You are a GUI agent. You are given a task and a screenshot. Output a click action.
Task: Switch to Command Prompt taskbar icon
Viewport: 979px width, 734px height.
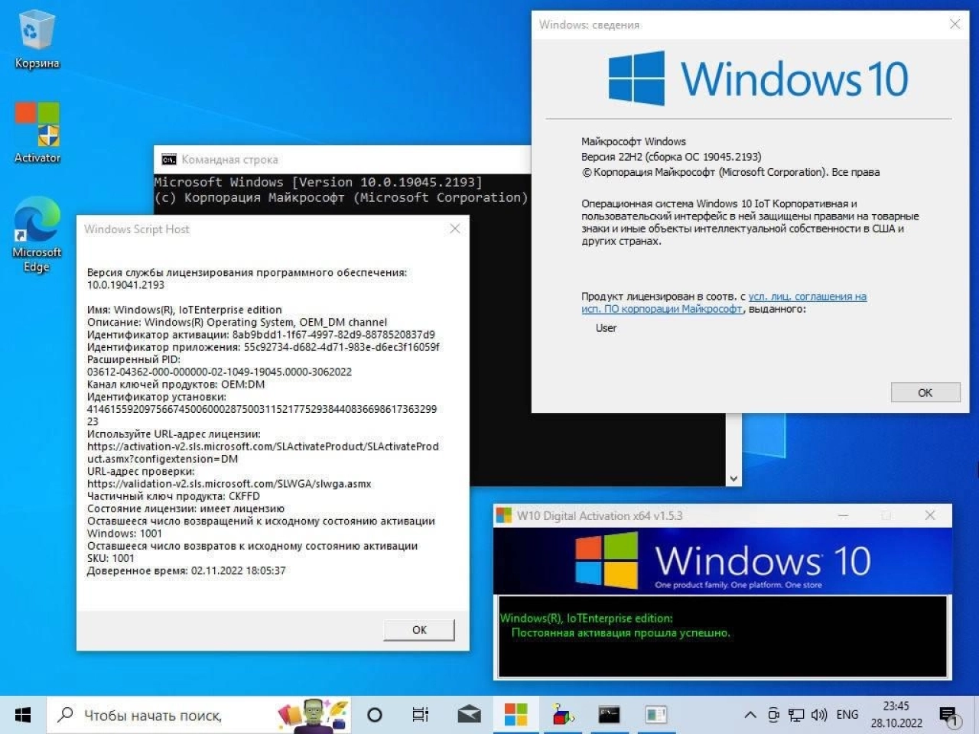[610, 715]
